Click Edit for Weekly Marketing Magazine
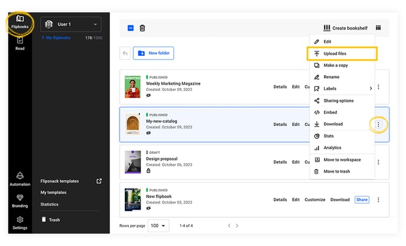 point(296,87)
